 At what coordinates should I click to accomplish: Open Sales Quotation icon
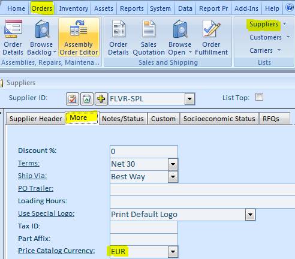click(149, 29)
